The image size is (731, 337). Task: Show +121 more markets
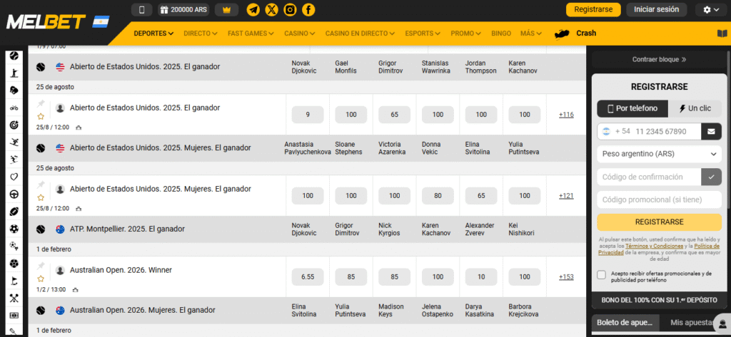point(566,196)
